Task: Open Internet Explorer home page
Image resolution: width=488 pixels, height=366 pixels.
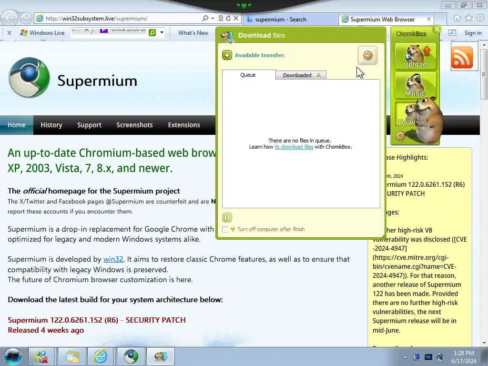Action: (457, 18)
